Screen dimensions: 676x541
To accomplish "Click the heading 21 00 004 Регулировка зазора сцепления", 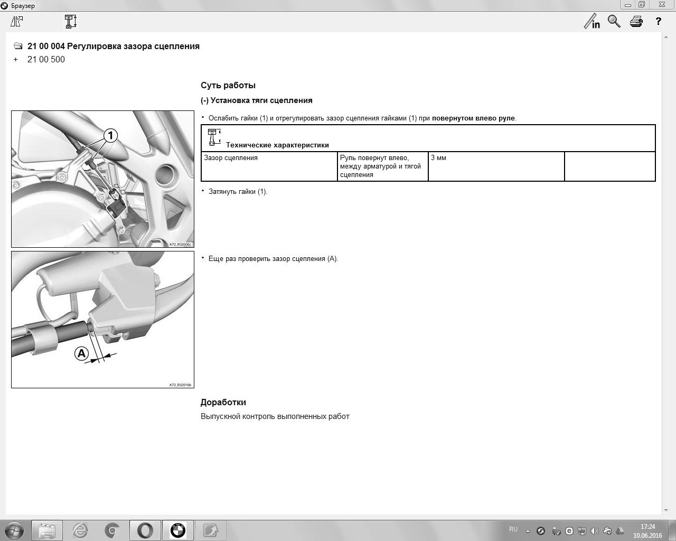I will coord(114,46).
